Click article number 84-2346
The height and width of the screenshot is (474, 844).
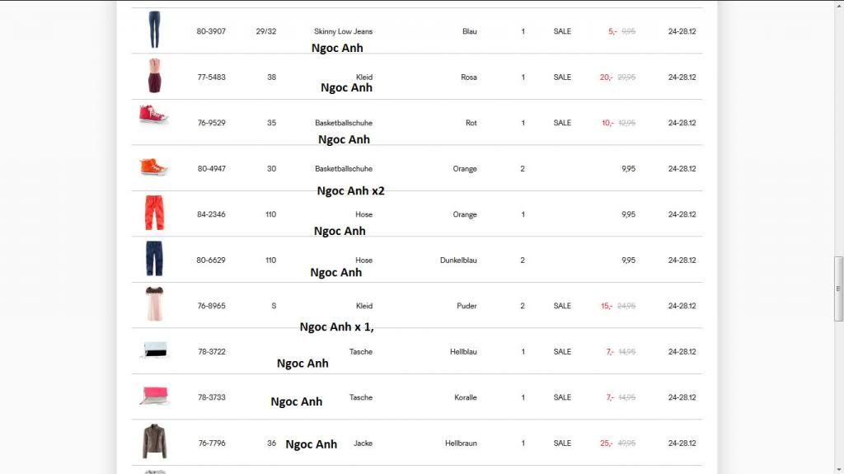click(x=211, y=214)
